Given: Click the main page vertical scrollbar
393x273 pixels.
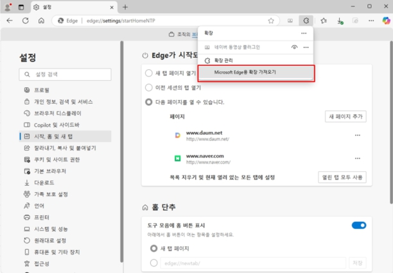Looking at the screenshot, I should tap(392, 122).
